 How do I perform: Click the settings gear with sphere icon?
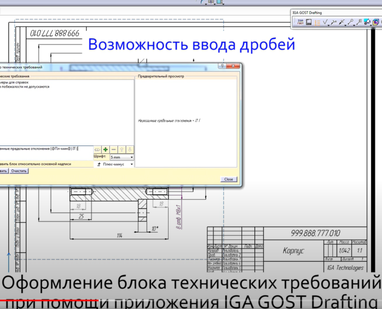[x=367, y=22]
